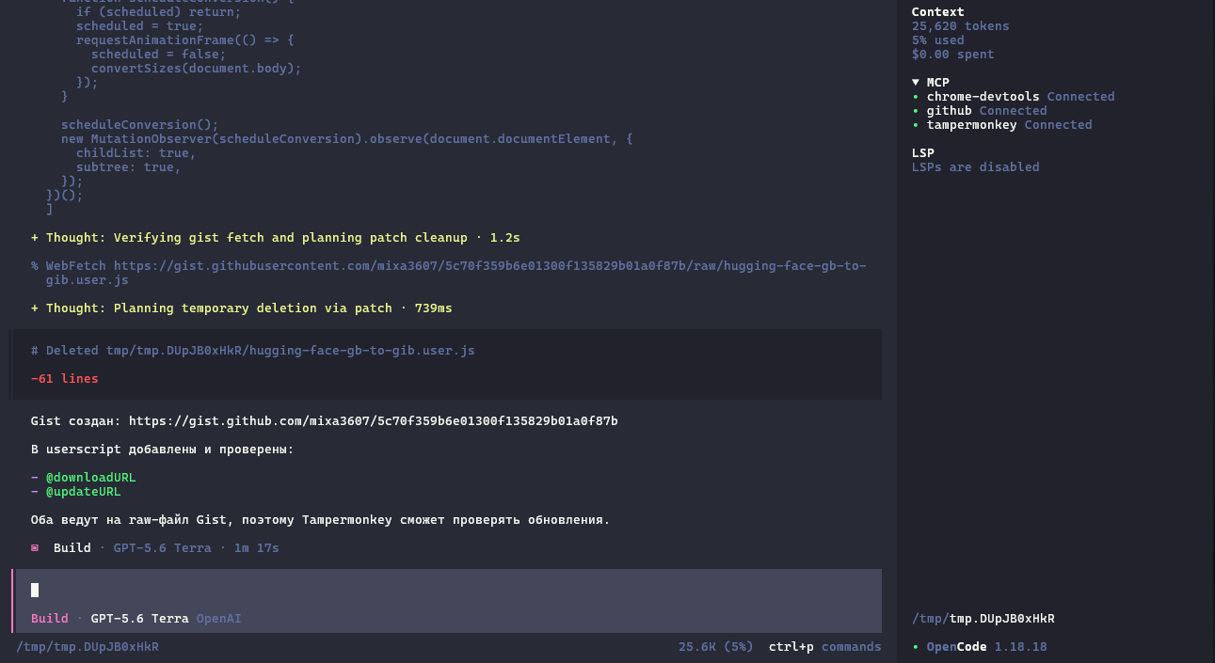Click 'LSPs are disabled' text
This screenshot has height=663, width=1215.
pos(976,167)
